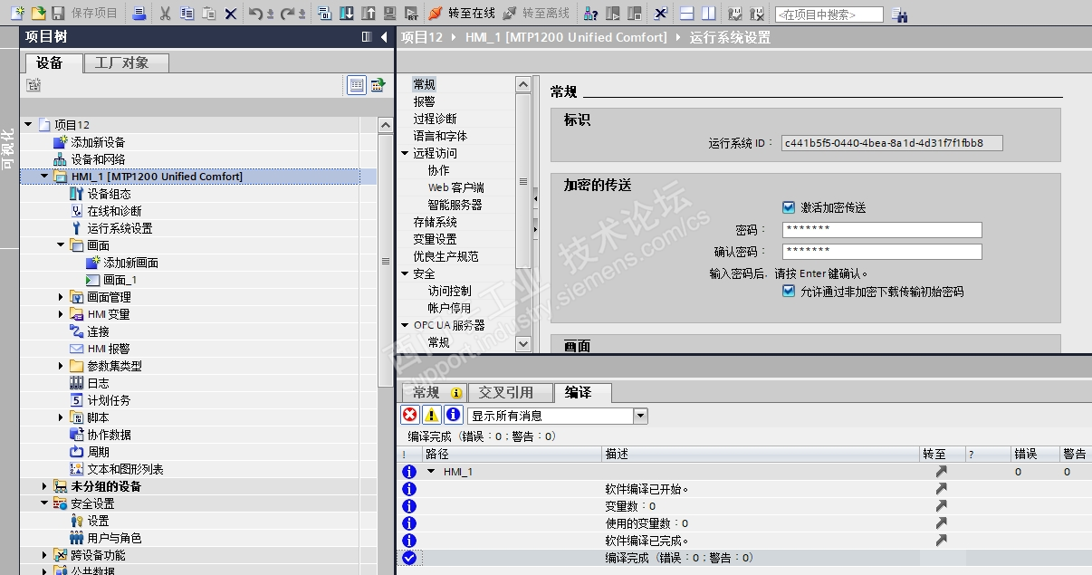The height and width of the screenshot is (575, 1092).
Task: Expand the HMI 变量 tree node
Action: tap(61, 314)
